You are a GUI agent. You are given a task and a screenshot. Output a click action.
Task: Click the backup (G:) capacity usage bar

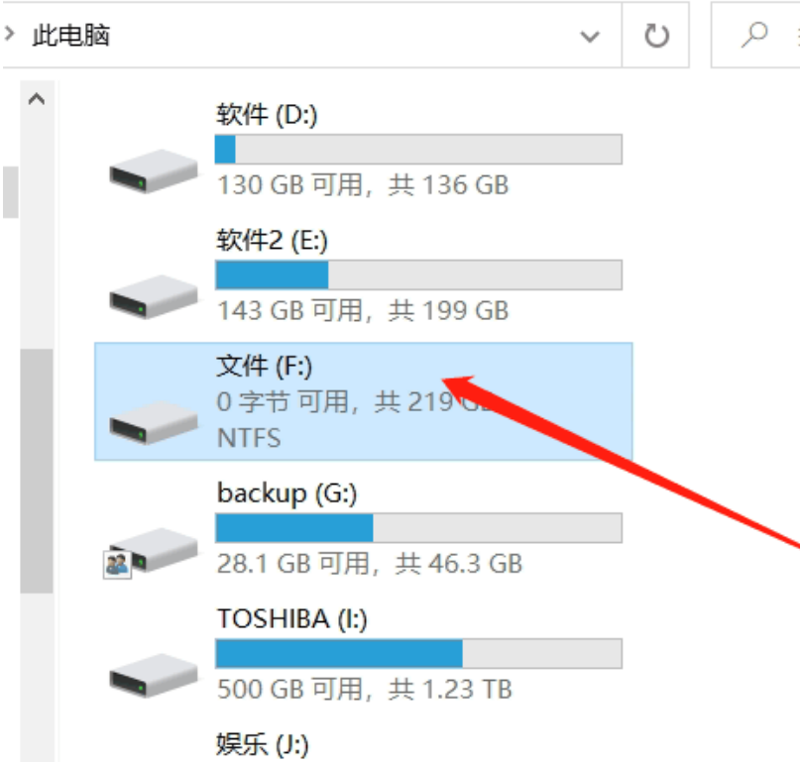click(418, 528)
